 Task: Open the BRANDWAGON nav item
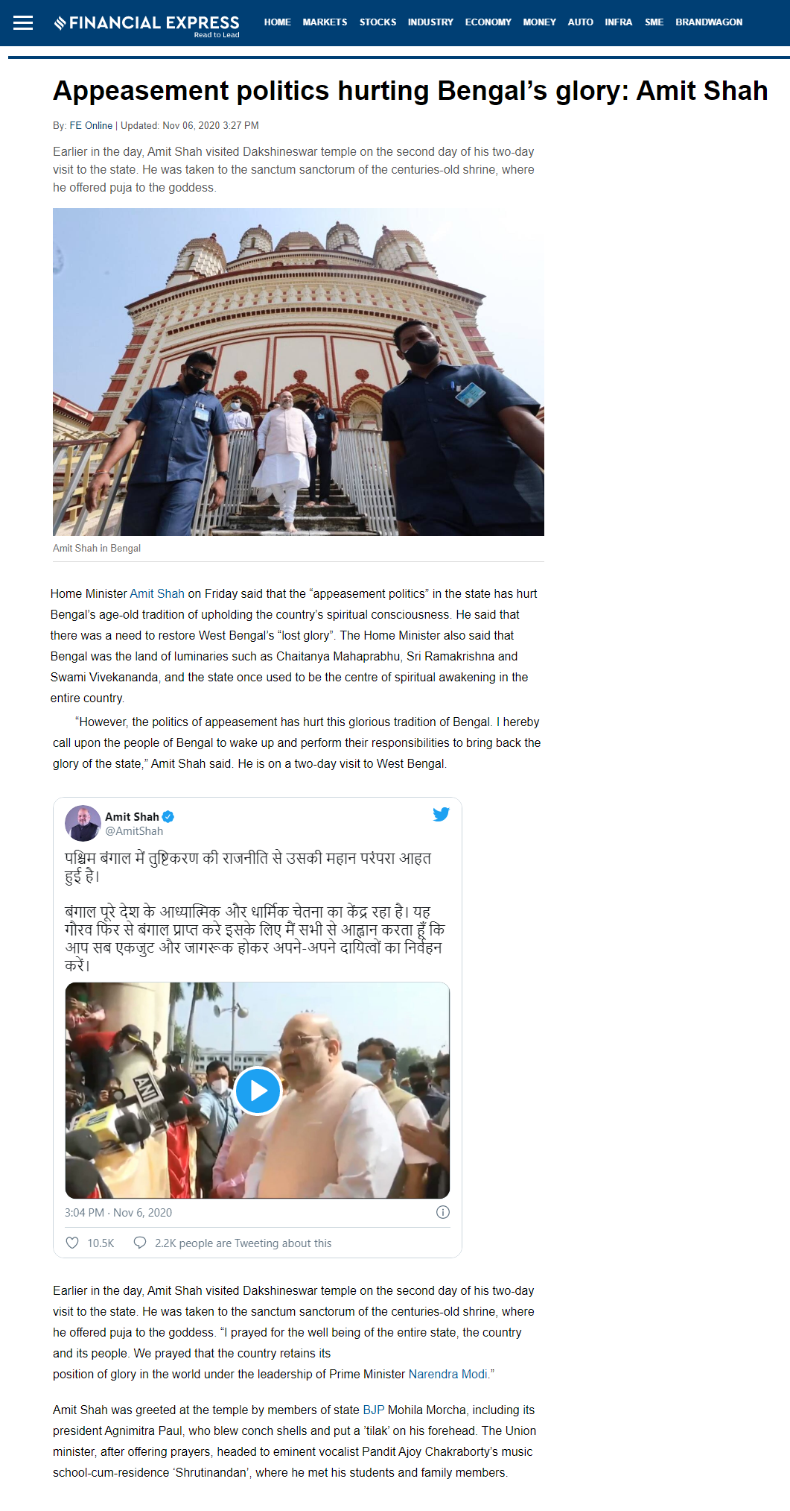point(709,22)
